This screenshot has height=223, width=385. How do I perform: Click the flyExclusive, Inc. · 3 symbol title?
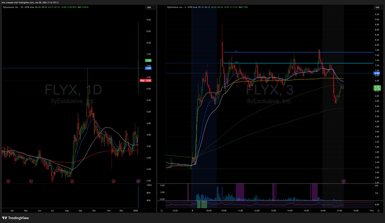pyautogui.click(x=182, y=7)
